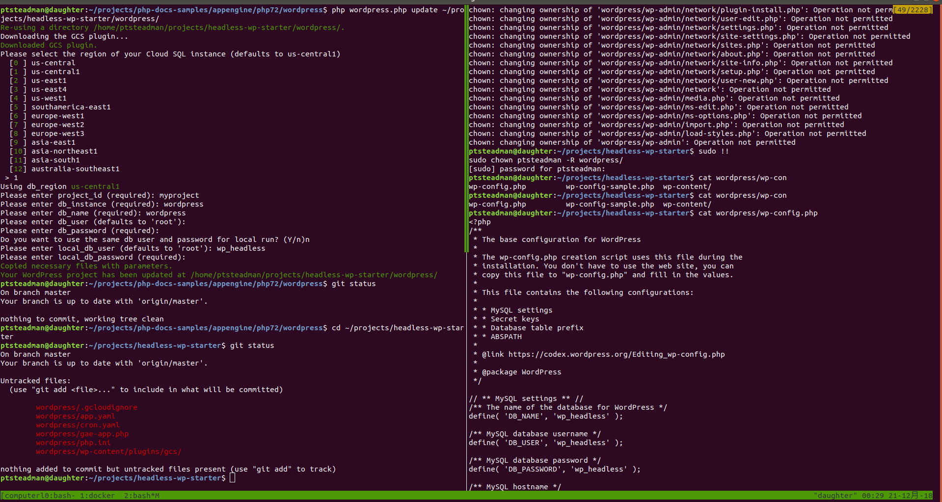Click the '<?php' opening tag line

(480, 222)
